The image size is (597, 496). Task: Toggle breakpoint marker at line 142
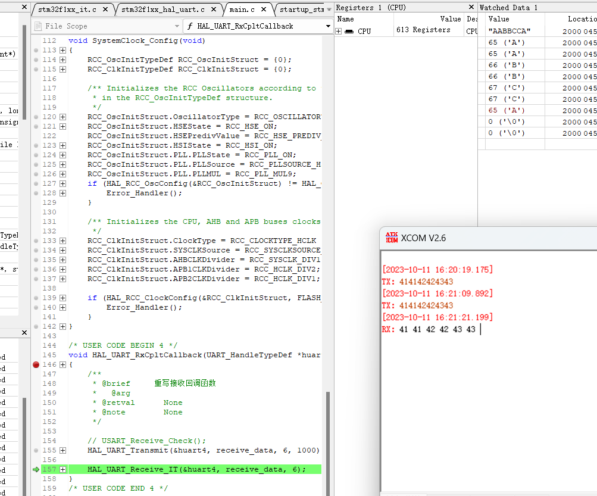pyautogui.click(x=36, y=326)
